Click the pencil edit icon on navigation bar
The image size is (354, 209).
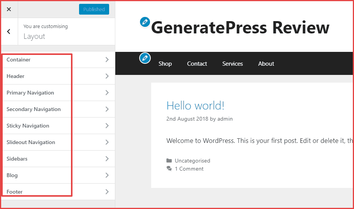click(145, 58)
